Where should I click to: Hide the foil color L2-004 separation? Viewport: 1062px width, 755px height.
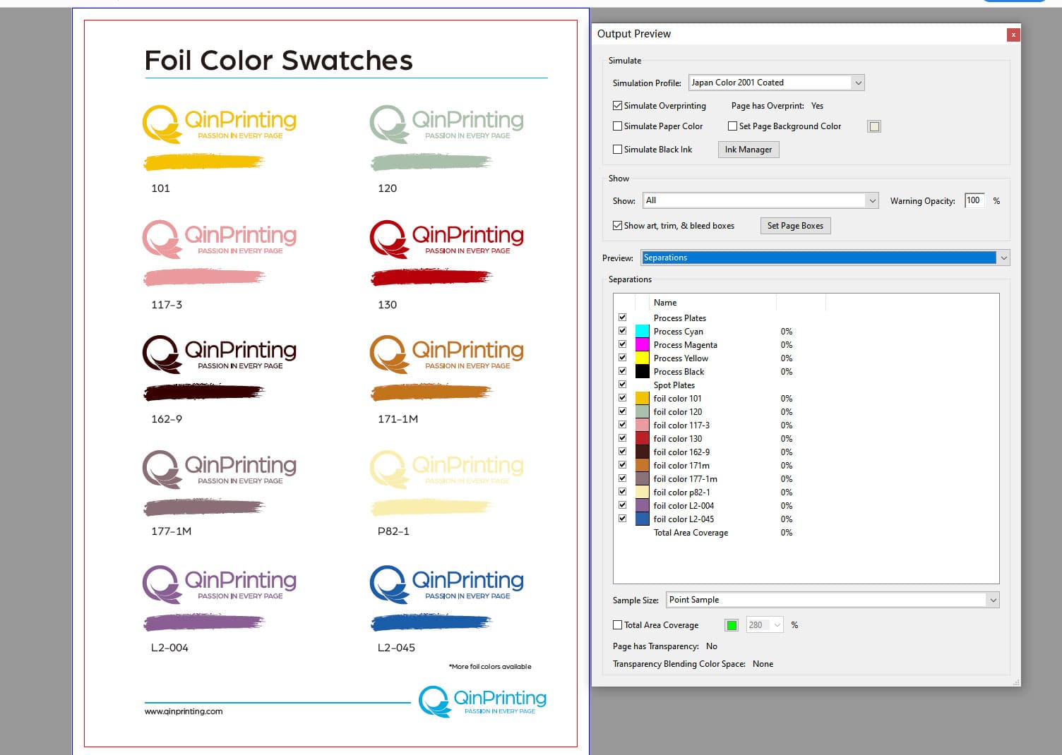(x=622, y=505)
